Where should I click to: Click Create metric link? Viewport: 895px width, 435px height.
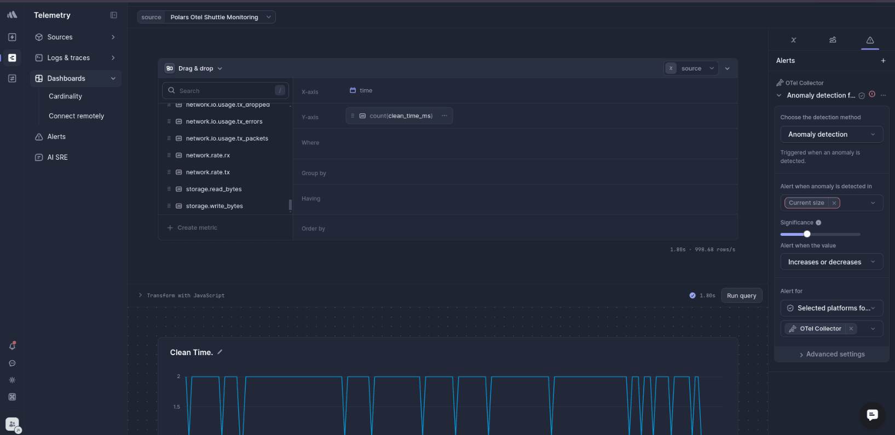pyautogui.click(x=197, y=228)
